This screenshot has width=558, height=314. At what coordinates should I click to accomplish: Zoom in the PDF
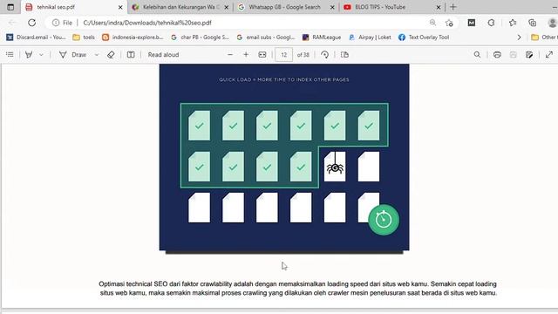tap(246, 54)
